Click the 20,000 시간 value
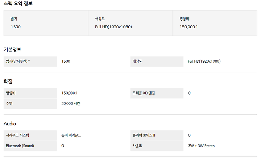 [x=71, y=104]
